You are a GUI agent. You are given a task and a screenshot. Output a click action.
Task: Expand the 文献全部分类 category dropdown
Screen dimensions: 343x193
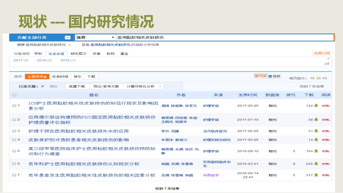click(x=68, y=38)
